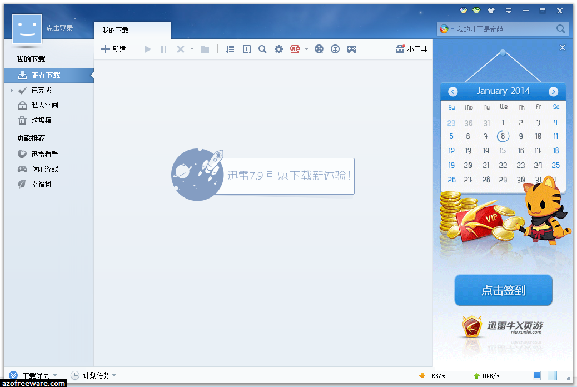Click the green icon in title bar

pos(476,11)
